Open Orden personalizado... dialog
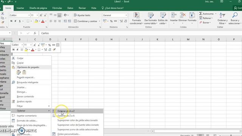 pos(78,134)
